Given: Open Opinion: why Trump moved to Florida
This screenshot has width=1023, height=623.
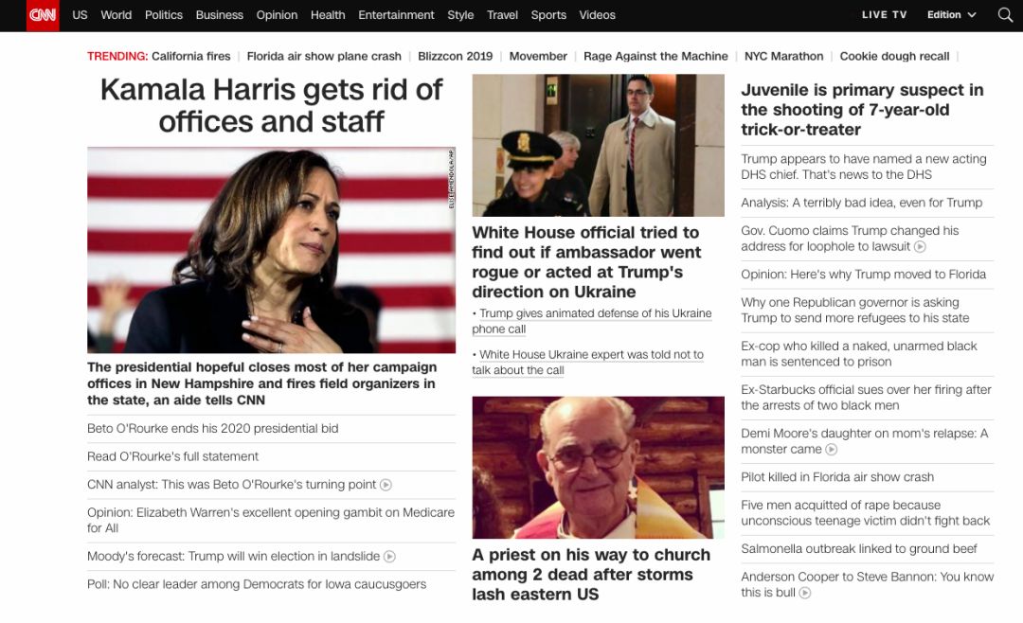Looking at the screenshot, I should pyautogui.click(x=863, y=275).
